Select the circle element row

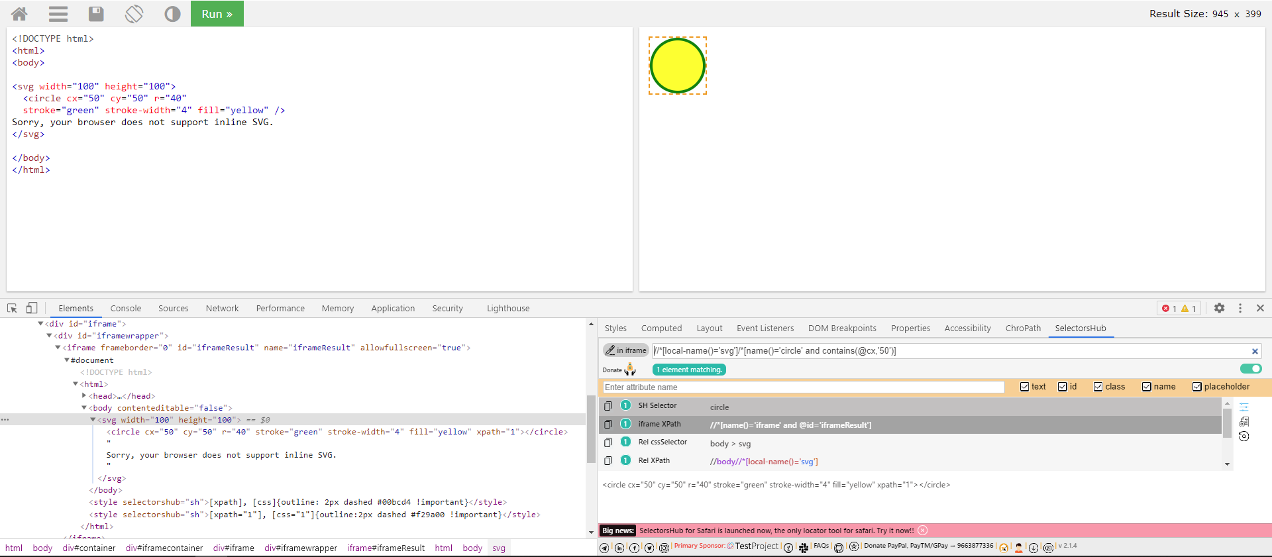(337, 432)
